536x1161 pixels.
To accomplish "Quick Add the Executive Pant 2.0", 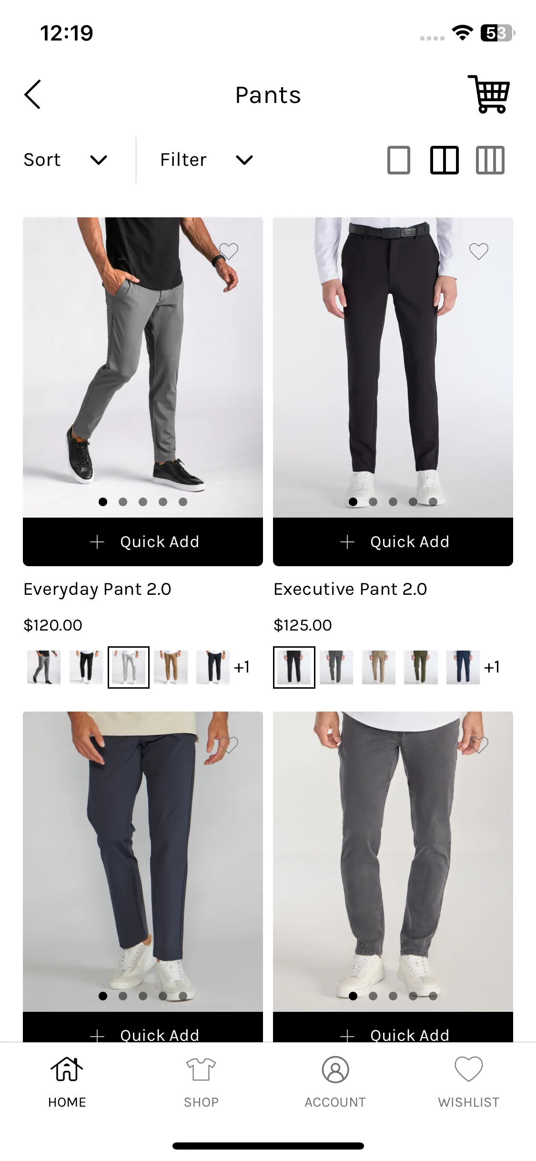I will click(x=393, y=542).
